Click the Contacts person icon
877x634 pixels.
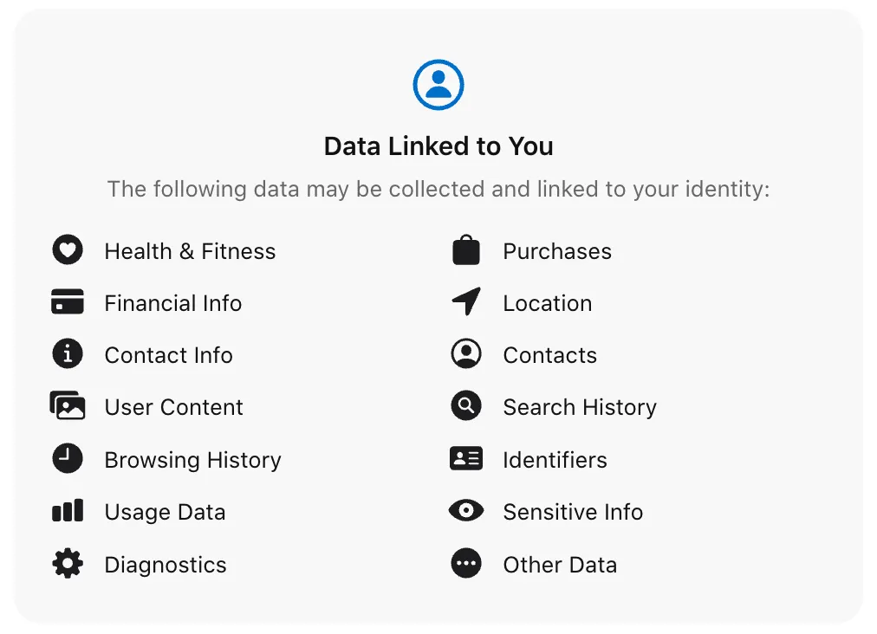[466, 354]
